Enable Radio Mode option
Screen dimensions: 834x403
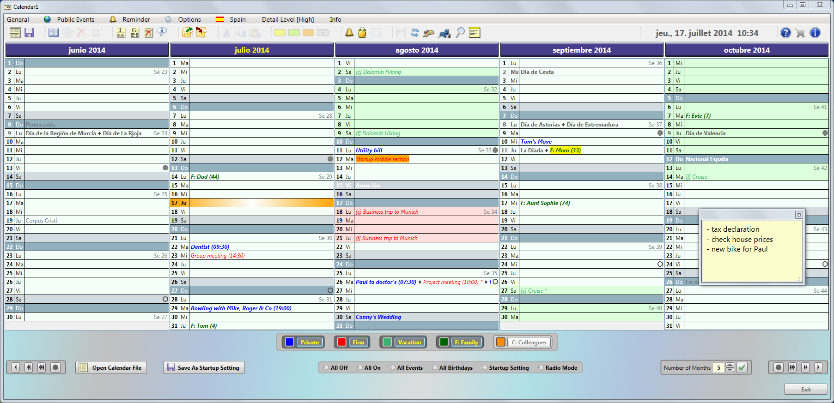pos(541,368)
